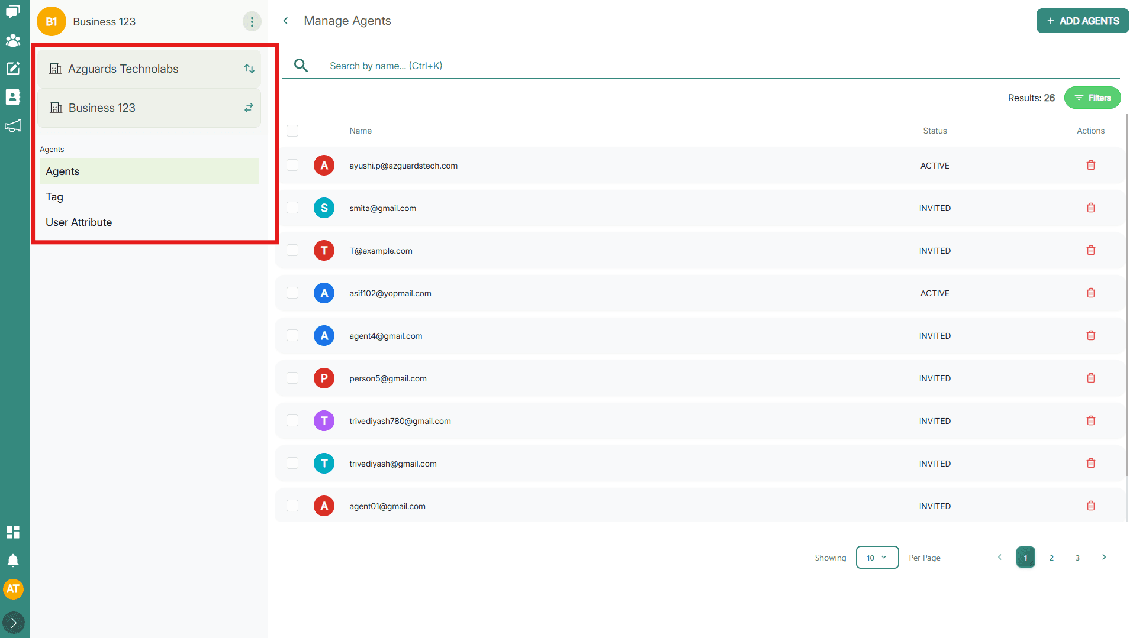Click the Status column header
The width and height of the screenshot is (1133, 638).
coord(935,131)
